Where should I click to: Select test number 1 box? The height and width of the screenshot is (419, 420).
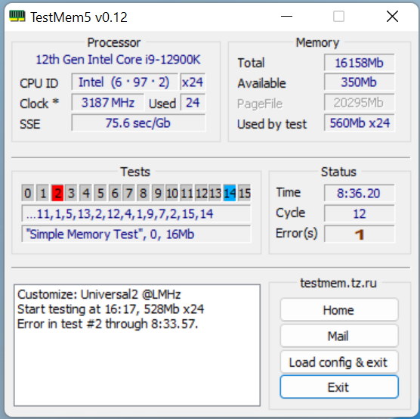coord(42,193)
